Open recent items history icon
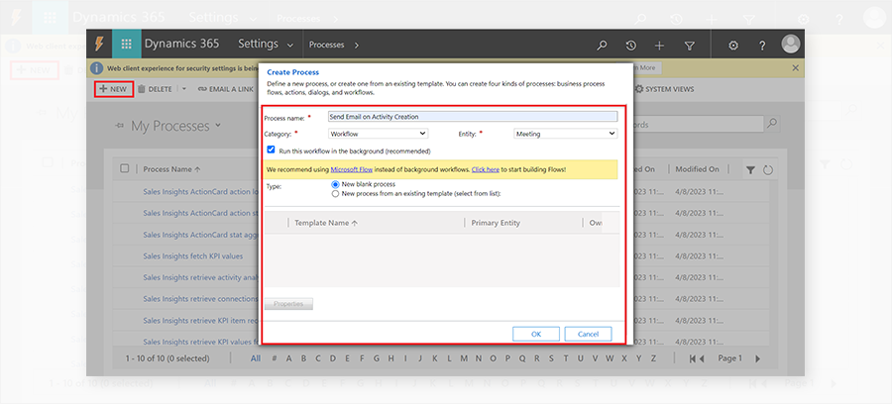This screenshot has width=892, height=404. [630, 45]
